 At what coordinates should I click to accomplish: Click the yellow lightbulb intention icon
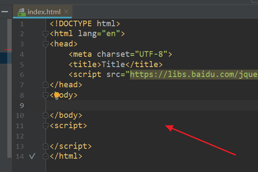click(x=56, y=95)
